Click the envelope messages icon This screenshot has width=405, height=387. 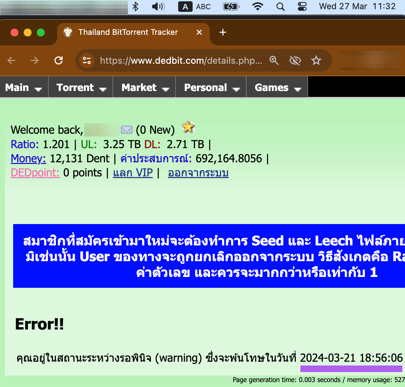click(127, 130)
